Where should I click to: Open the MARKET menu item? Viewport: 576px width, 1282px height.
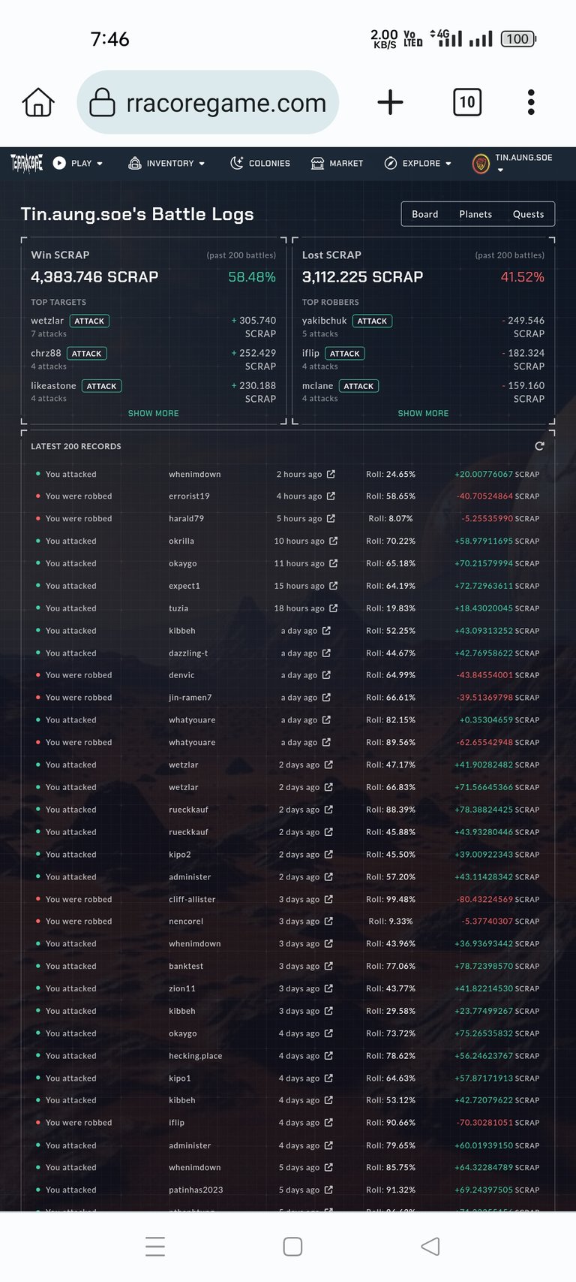[337, 163]
